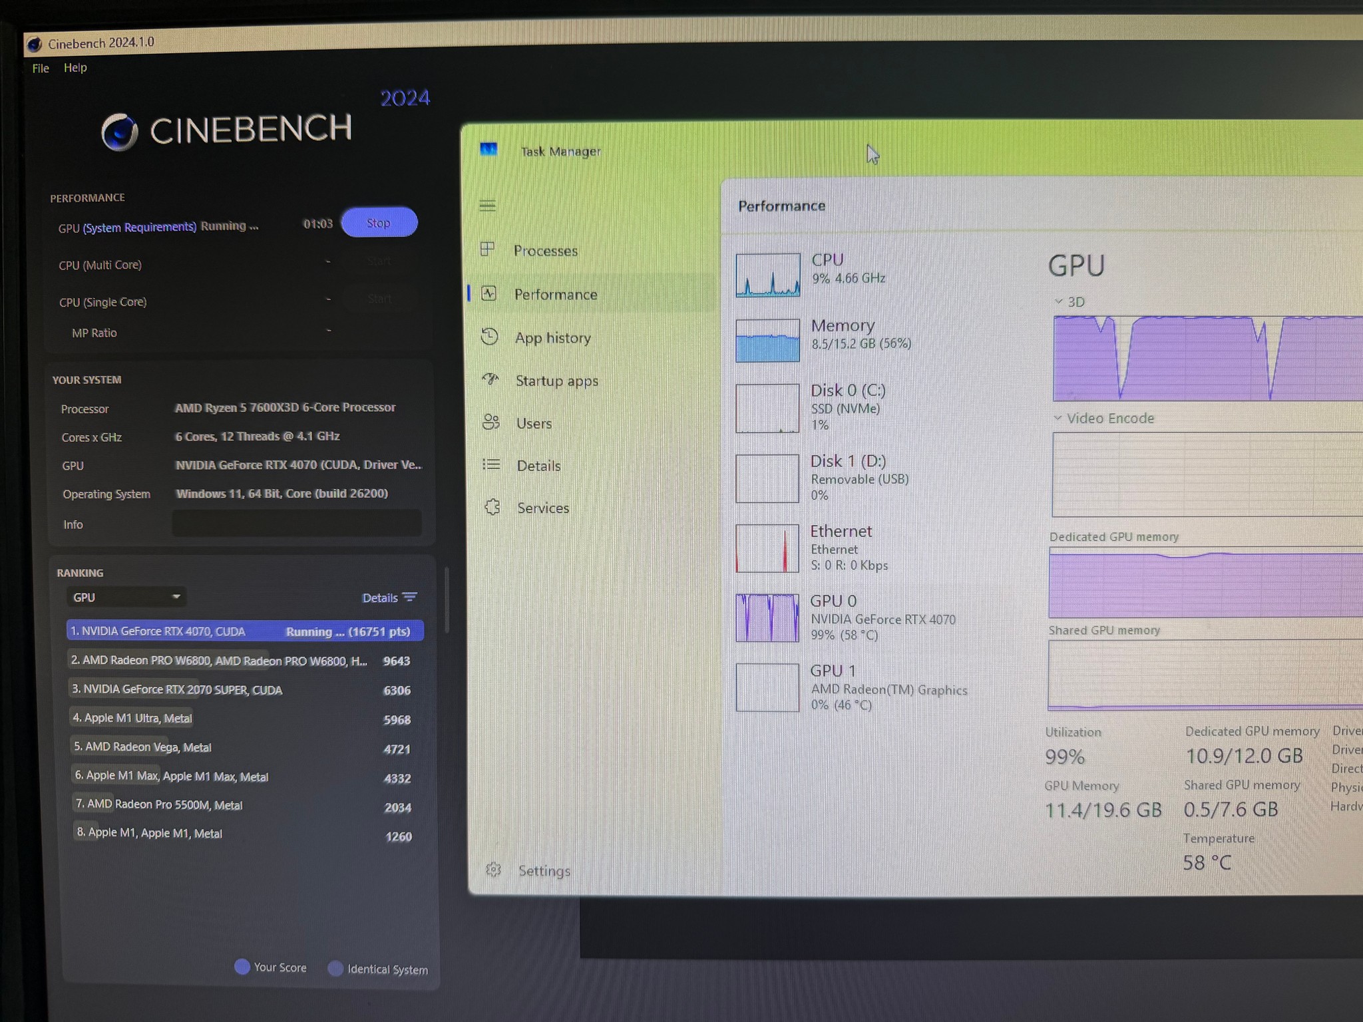Click the Services puzzle-gear icon

pyautogui.click(x=492, y=507)
